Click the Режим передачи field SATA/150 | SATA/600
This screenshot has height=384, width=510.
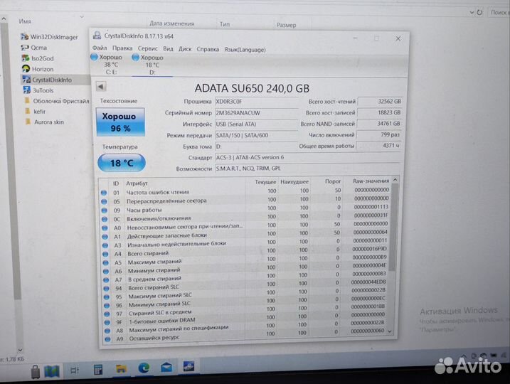[x=256, y=135]
